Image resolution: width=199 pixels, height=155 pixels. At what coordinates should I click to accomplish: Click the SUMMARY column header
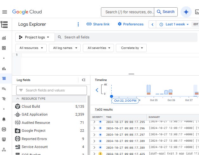point(154,117)
